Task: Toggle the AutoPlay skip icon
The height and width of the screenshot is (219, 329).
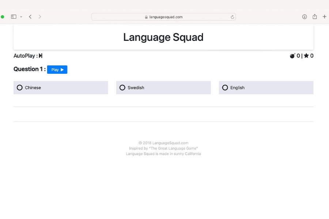Action: click(41, 56)
